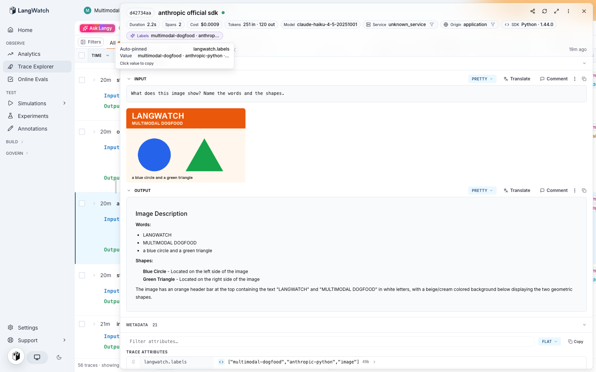Click the Filter attributes input field
596x372 pixels.
(x=331, y=341)
